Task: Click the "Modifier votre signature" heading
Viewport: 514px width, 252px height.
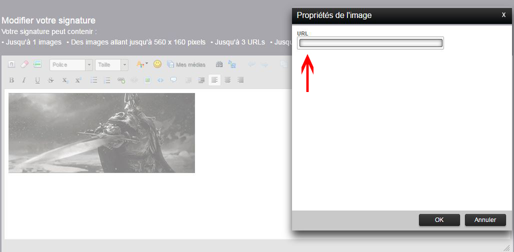Action: coord(48,20)
